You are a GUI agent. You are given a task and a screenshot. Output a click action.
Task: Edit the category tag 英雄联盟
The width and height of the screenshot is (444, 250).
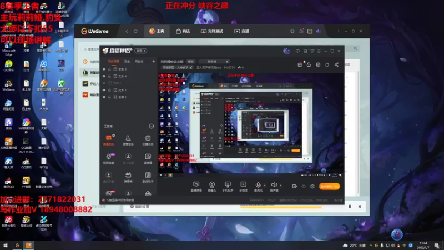click(x=177, y=67)
